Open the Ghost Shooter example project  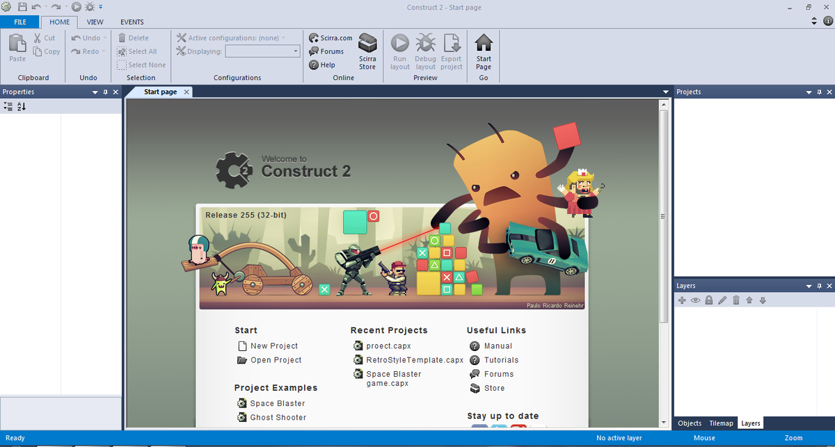(271, 417)
